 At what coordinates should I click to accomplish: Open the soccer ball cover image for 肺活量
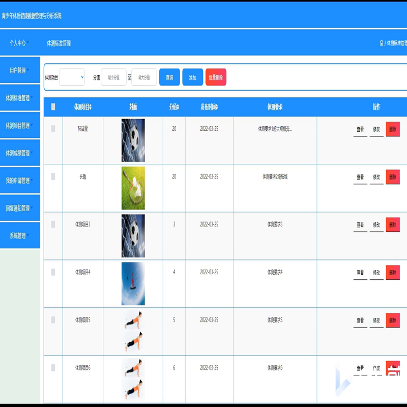pos(133,140)
